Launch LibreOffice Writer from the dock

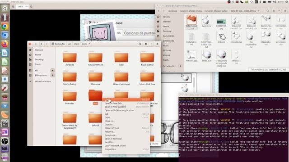tap(5, 53)
